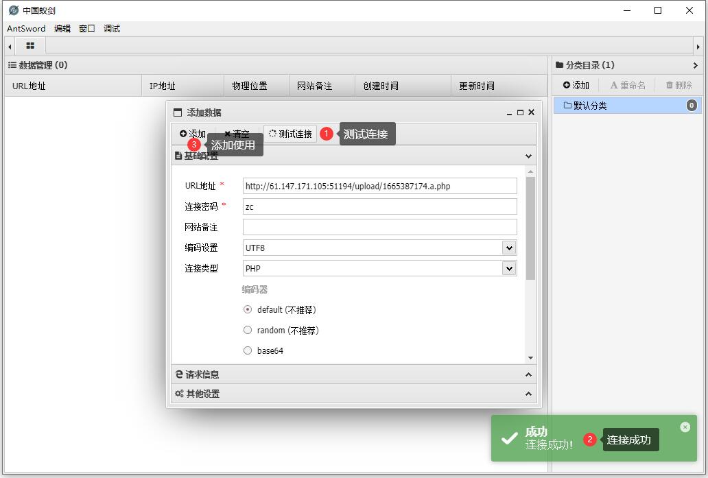The height and width of the screenshot is (478, 708).
Task: Collapse the 基础配置 section
Action: (x=528, y=156)
